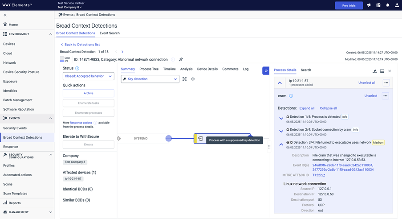402x219 pixels.
Task: Click the info icon next to cram
Action: tap(291, 96)
